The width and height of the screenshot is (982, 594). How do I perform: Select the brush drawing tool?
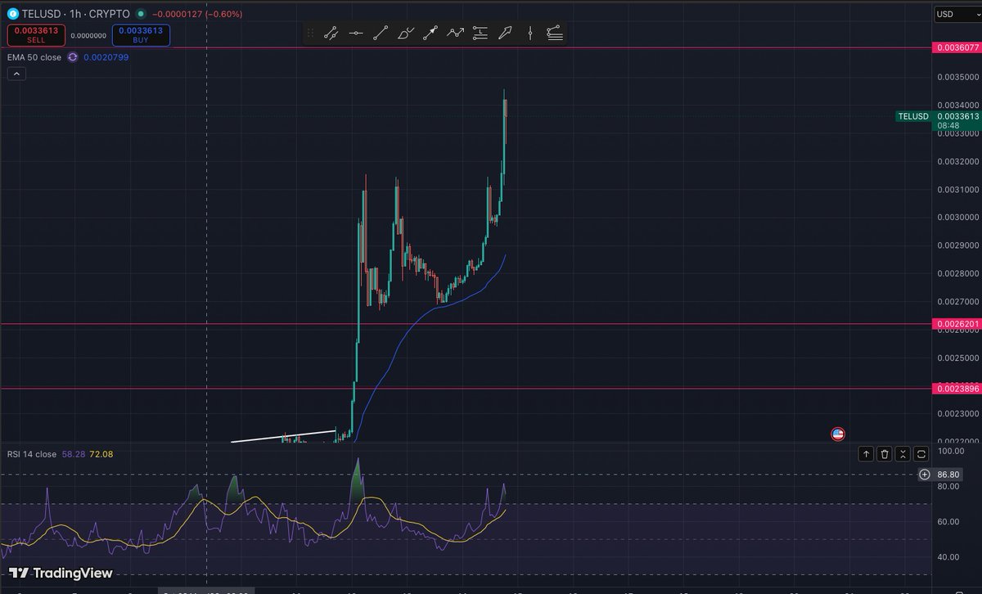pyautogui.click(x=405, y=34)
